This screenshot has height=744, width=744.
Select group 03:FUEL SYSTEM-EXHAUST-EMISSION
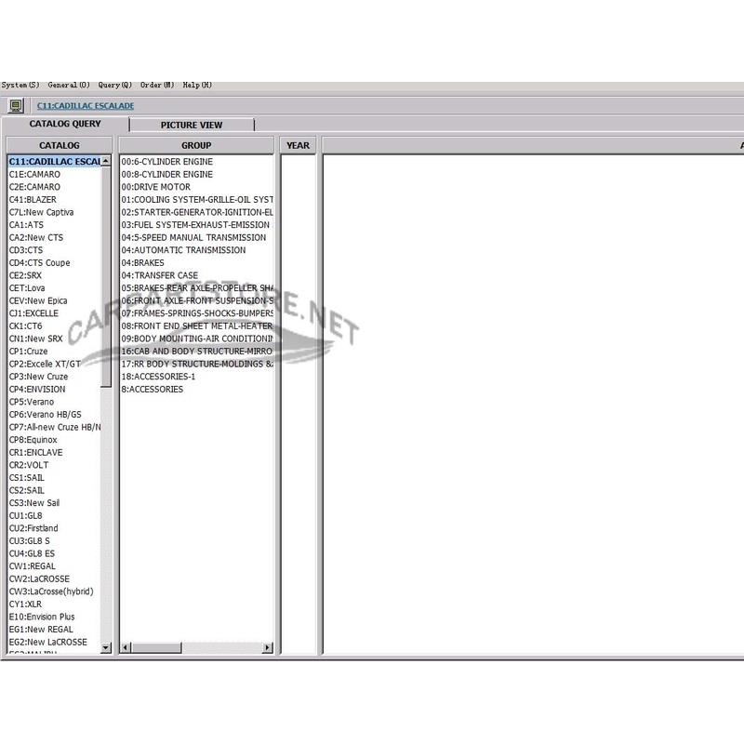[195, 225]
